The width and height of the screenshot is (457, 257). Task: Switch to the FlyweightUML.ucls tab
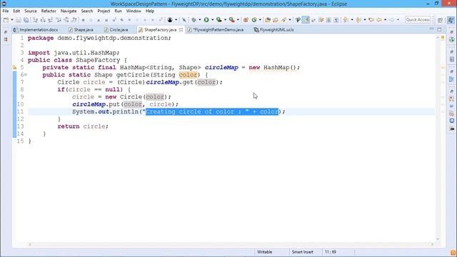pyautogui.click(x=274, y=30)
